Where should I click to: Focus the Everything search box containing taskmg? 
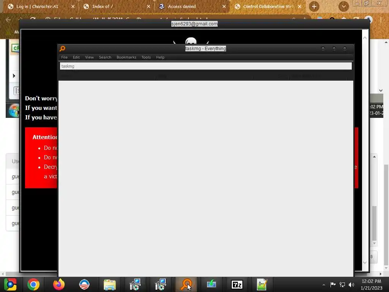[x=206, y=66]
